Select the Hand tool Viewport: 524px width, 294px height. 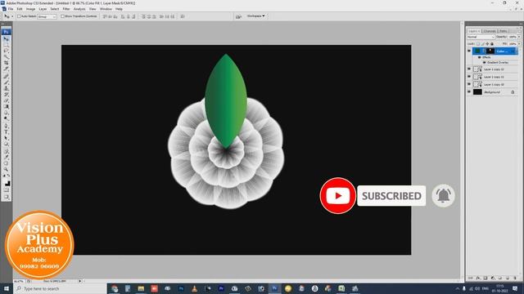7,163
